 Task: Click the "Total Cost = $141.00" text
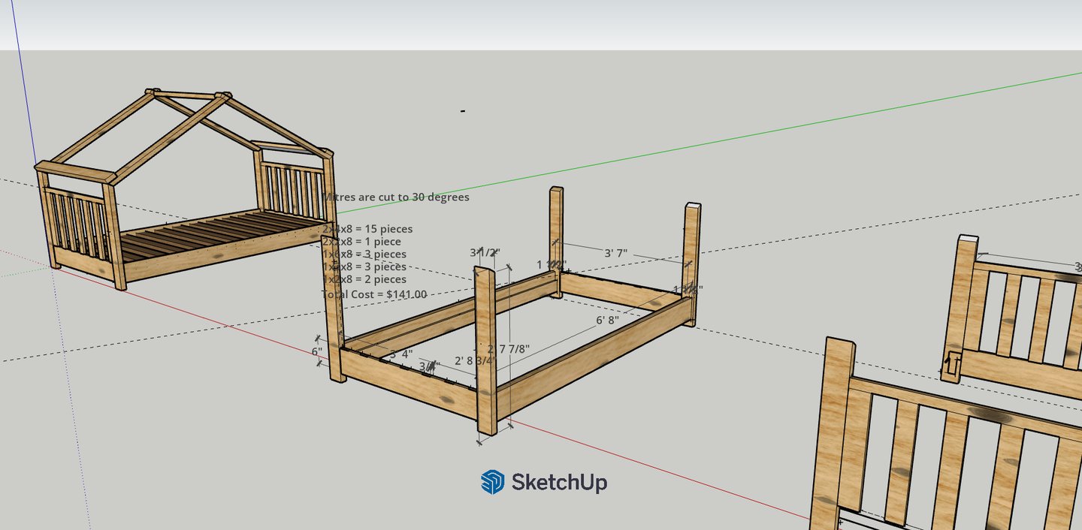click(x=374, y=294)
